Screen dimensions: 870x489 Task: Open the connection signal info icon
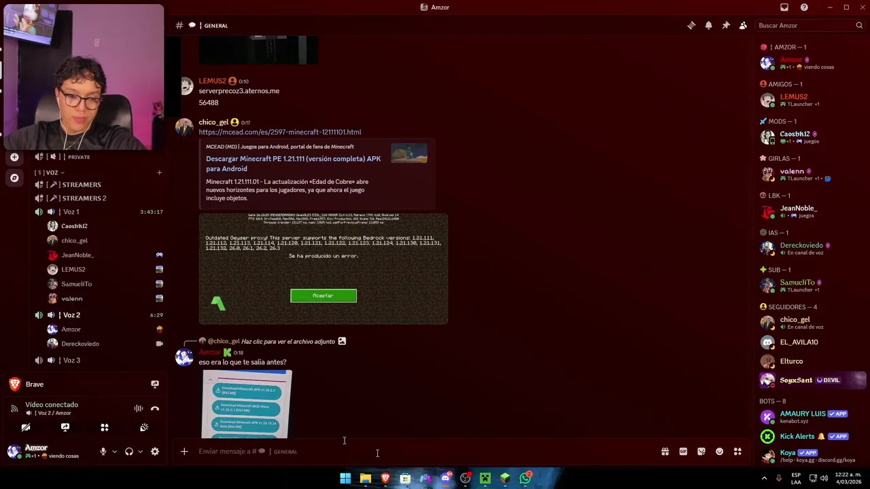coord(14,408)
